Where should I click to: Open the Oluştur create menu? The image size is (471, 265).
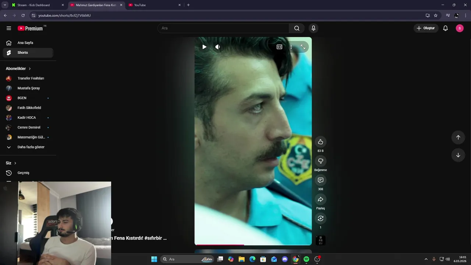pos(426,28)
